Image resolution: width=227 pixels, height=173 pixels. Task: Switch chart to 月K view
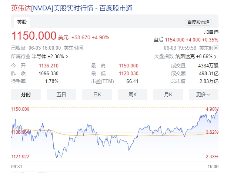click(168, 94)
